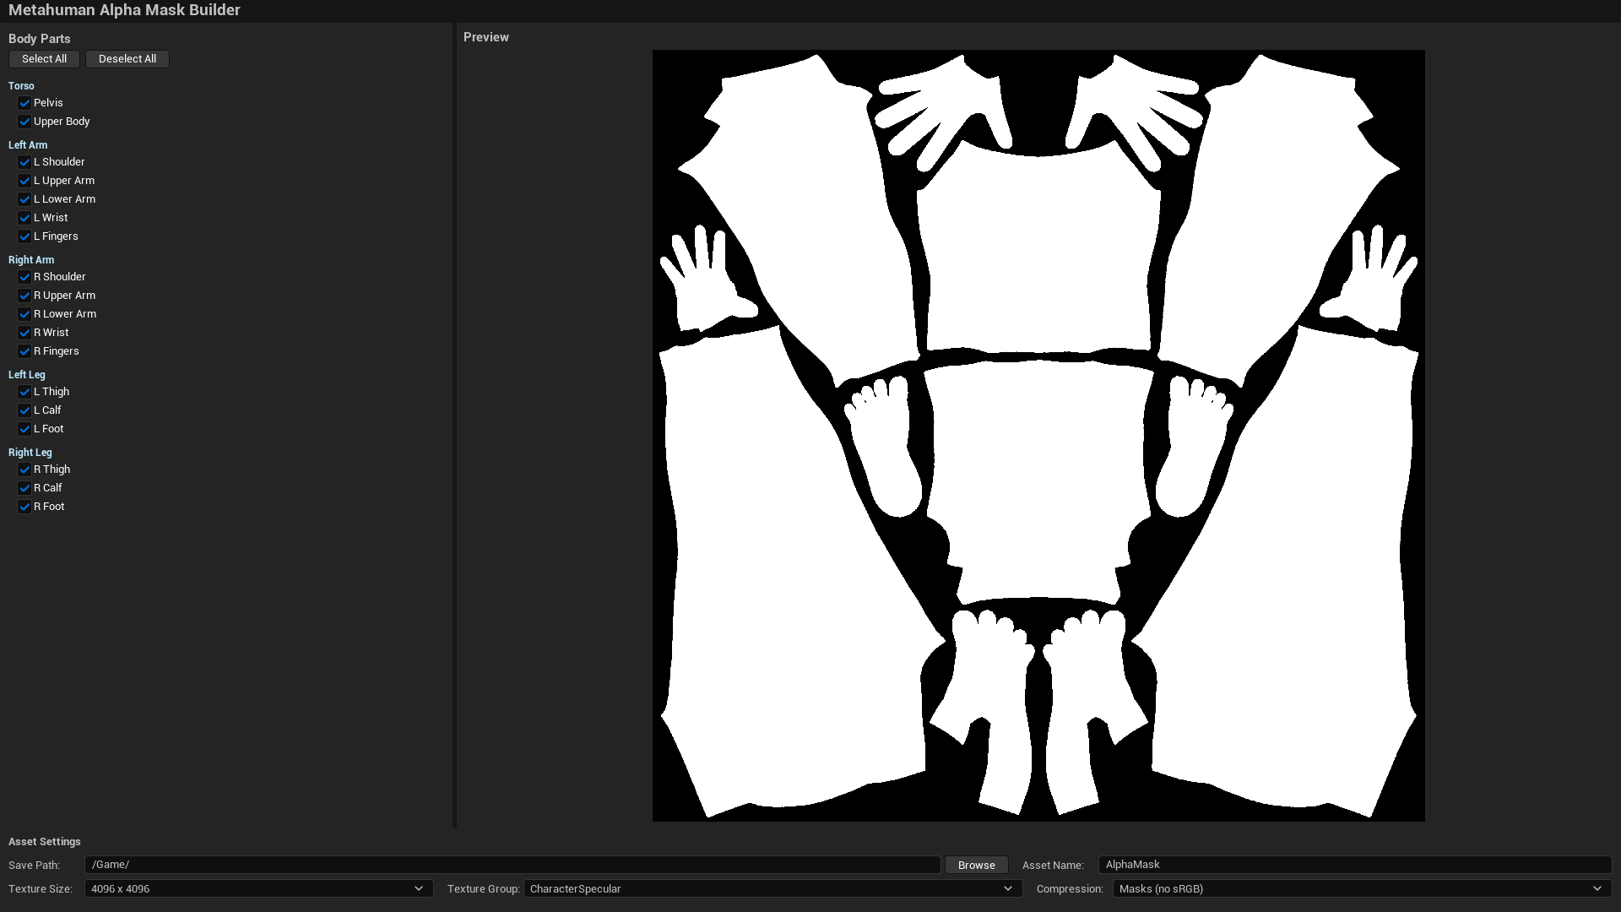Image resolution: width=1621 pixels, height=912 pixels.
Task: Disable the R Upper Arm checkbox
Action: (x=24, y=296)
